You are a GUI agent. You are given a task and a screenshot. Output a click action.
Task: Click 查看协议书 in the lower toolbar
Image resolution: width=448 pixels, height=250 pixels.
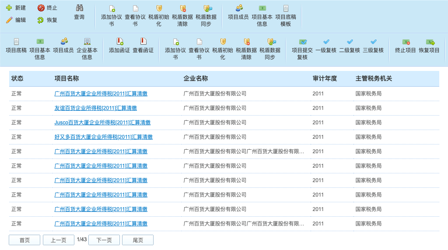199,49
